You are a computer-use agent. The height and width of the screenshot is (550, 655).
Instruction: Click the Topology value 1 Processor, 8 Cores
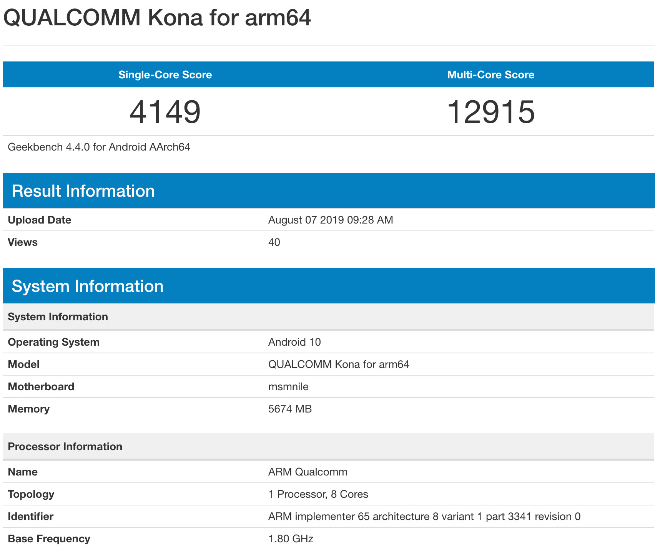[x=318, y=494]
